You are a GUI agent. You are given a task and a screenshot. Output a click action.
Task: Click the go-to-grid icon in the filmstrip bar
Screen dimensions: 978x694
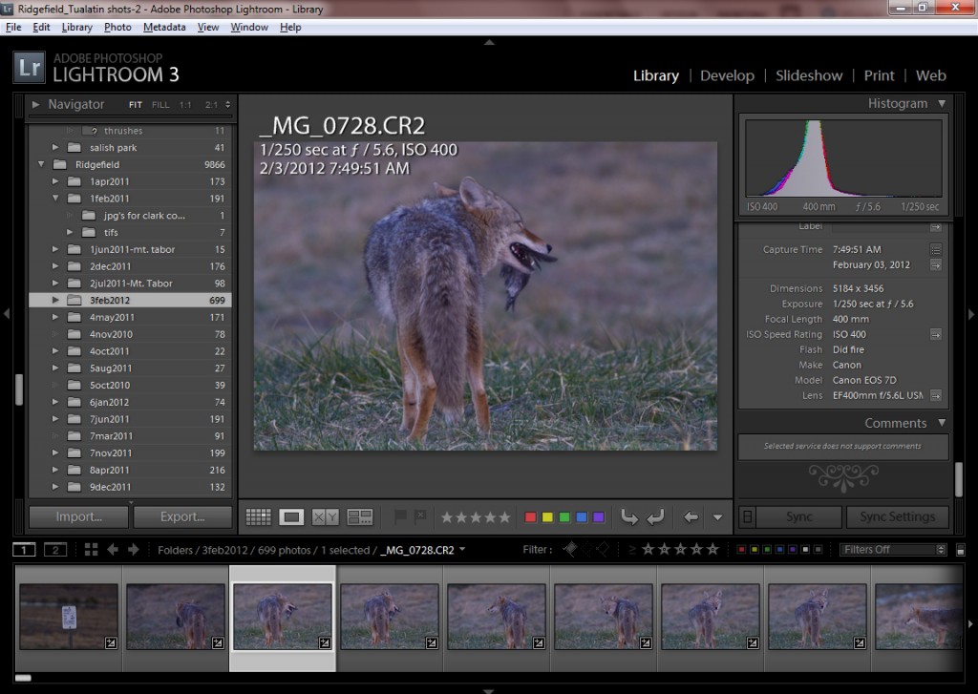(x=92, y=549)
